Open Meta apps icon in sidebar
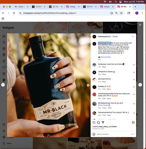Viewport: 146px width, 149px height. 4,131
